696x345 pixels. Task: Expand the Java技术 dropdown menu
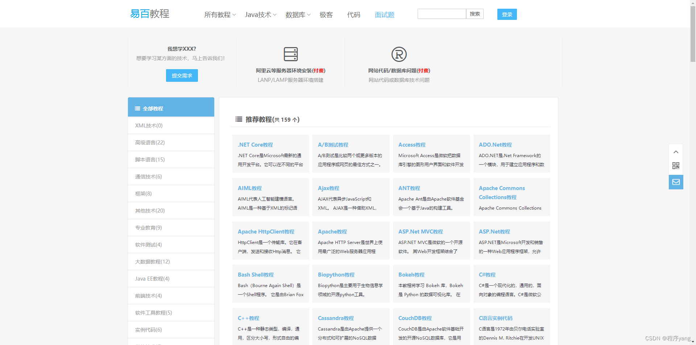pos(261,15)
